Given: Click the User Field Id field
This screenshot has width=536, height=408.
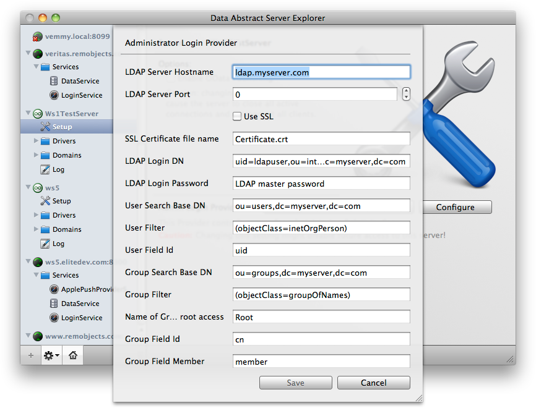Looking at the screenshot, I should 321,250.
